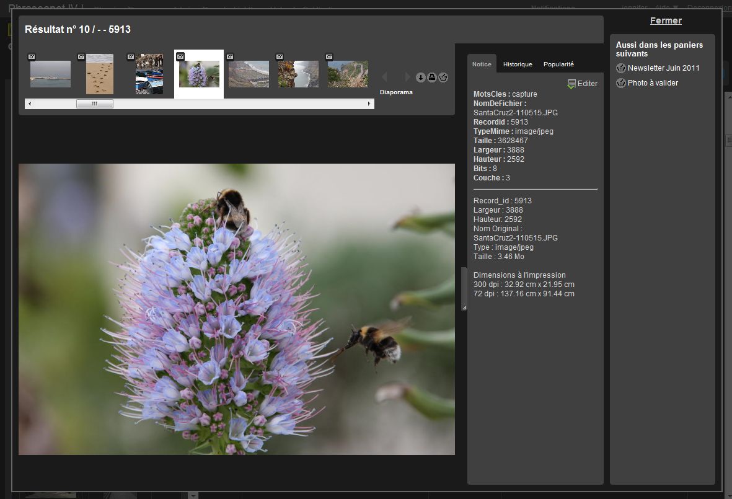The height and width of the screenshot is (499, 732).
Task: Switch to the Historique tab
Action: pos(518,64)
